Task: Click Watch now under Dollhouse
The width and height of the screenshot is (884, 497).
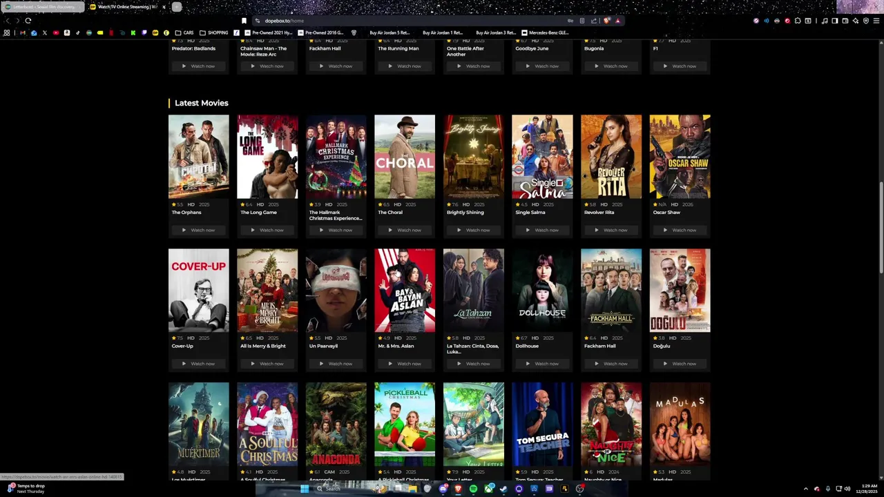Action: [542, 364]
